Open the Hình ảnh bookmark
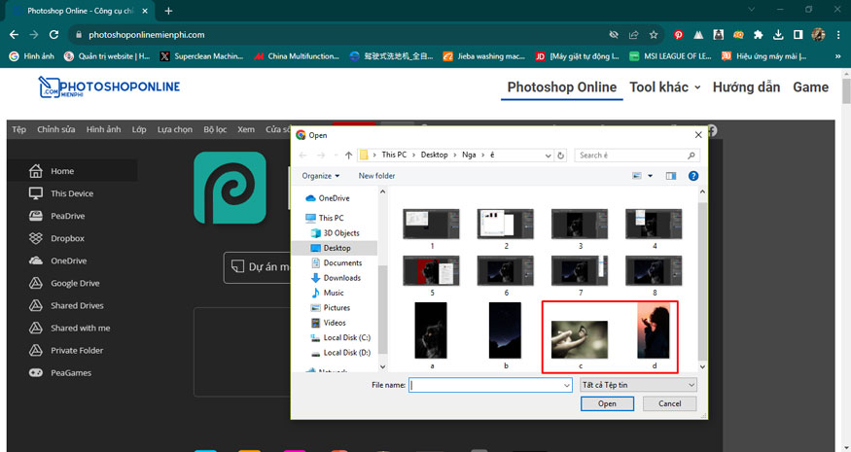The image size is (851, 452). point(32,55)
